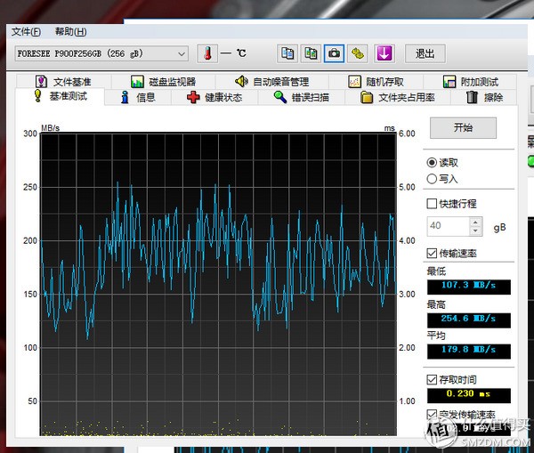The height and width of the screenshot is (453, 534).
Task: Click the maximum speed value 254.6 MB/s
Action: point(469,320)
